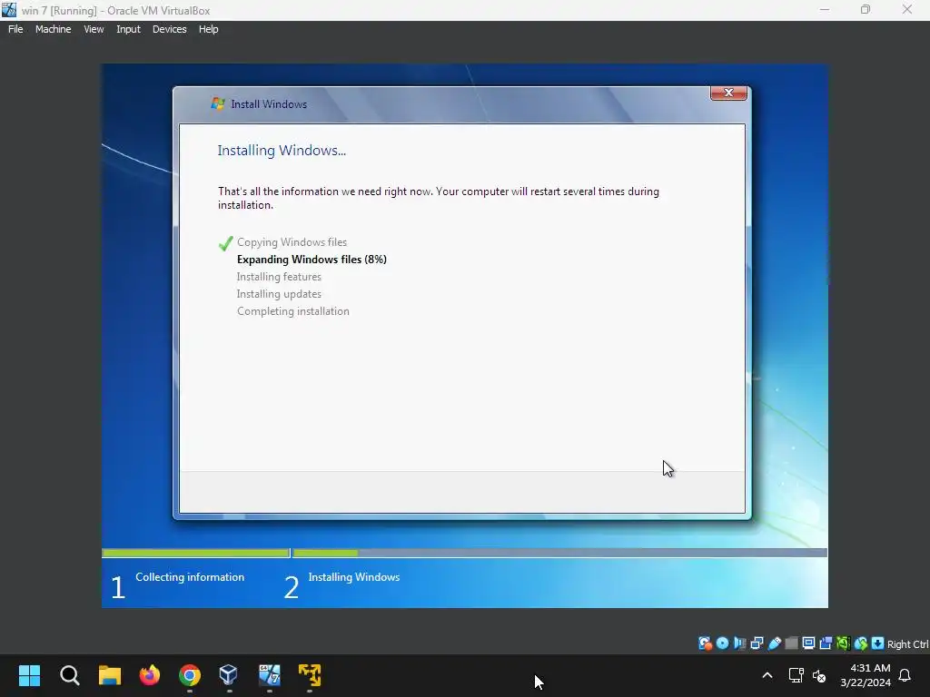
Task: Restore down the VirtualBox window
Action: 866,9
